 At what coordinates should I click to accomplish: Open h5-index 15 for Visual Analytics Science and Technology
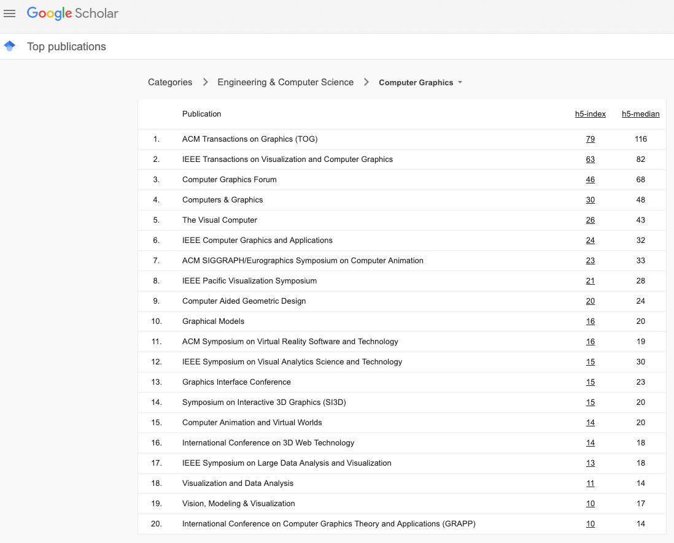590,362
